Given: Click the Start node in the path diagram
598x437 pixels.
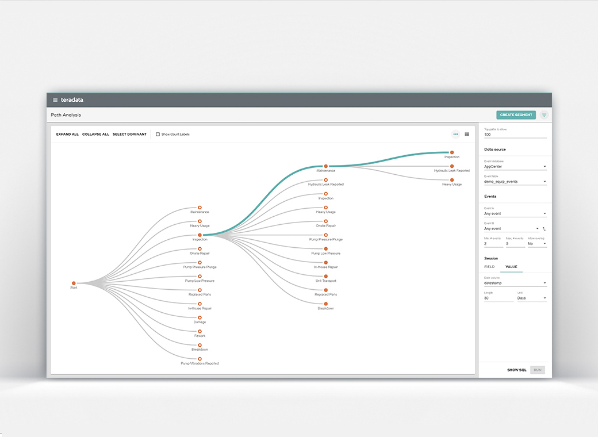Looking at the screenshot, I should coord(74,283).
